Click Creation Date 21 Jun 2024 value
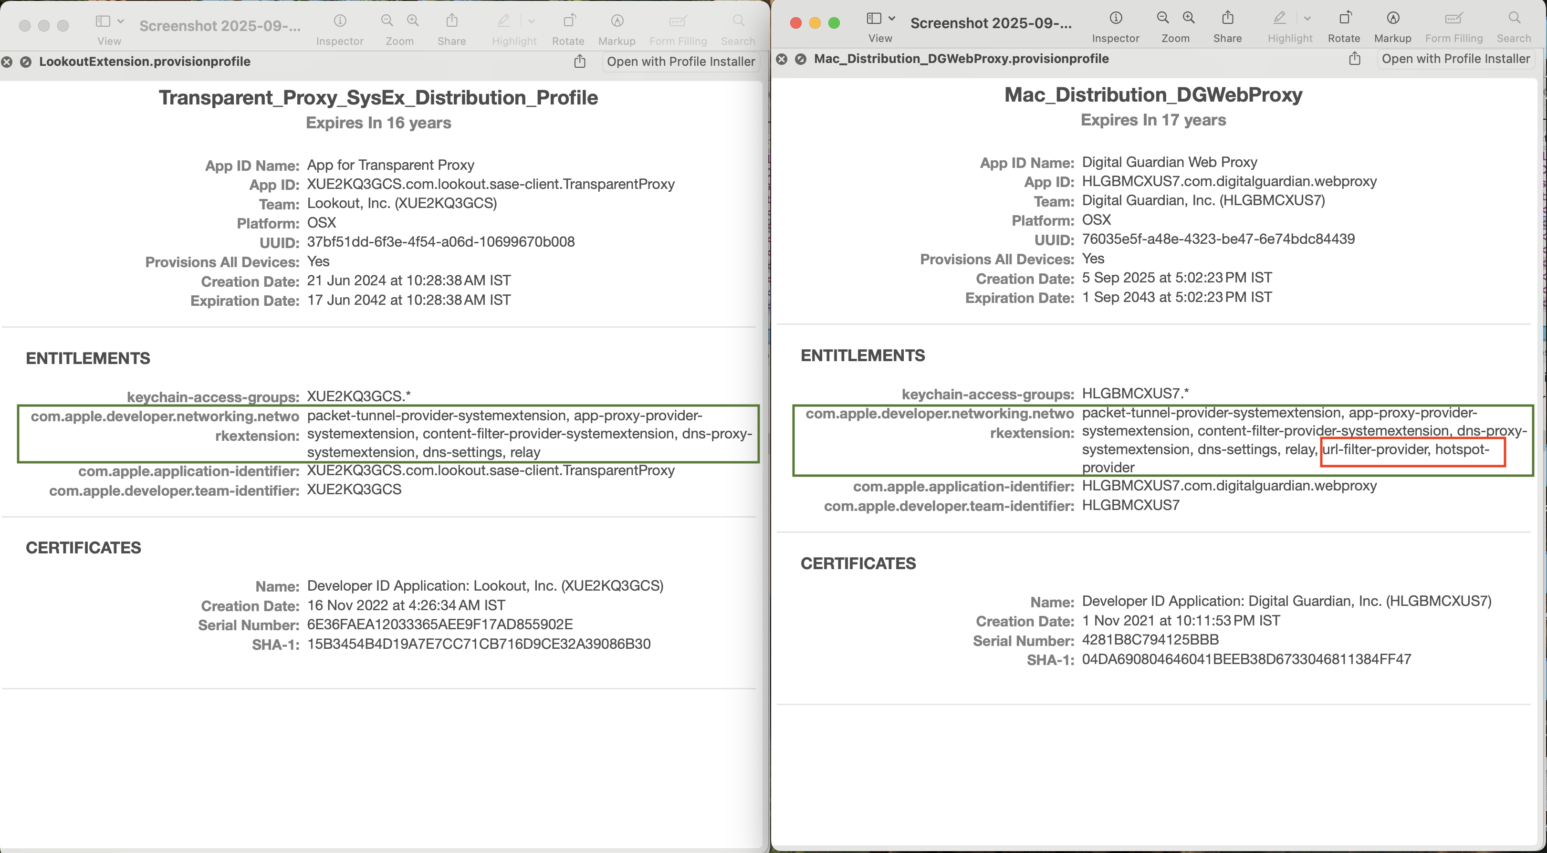 tap(409, 281)
